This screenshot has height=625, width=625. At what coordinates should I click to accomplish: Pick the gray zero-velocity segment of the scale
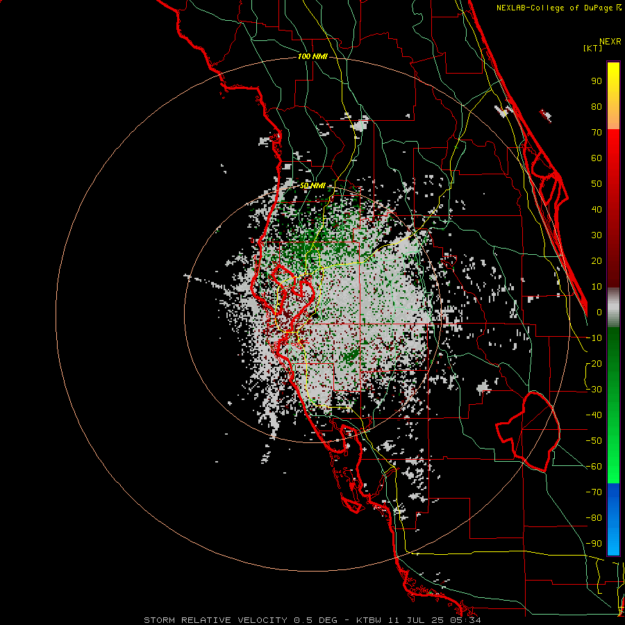pyautogui.click(x=613, y=308)
